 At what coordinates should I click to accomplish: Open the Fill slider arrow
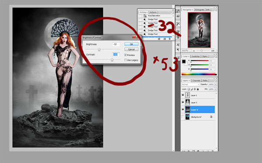(x=215, y=89)
